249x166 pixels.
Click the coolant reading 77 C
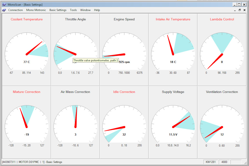tap(27, 62)
